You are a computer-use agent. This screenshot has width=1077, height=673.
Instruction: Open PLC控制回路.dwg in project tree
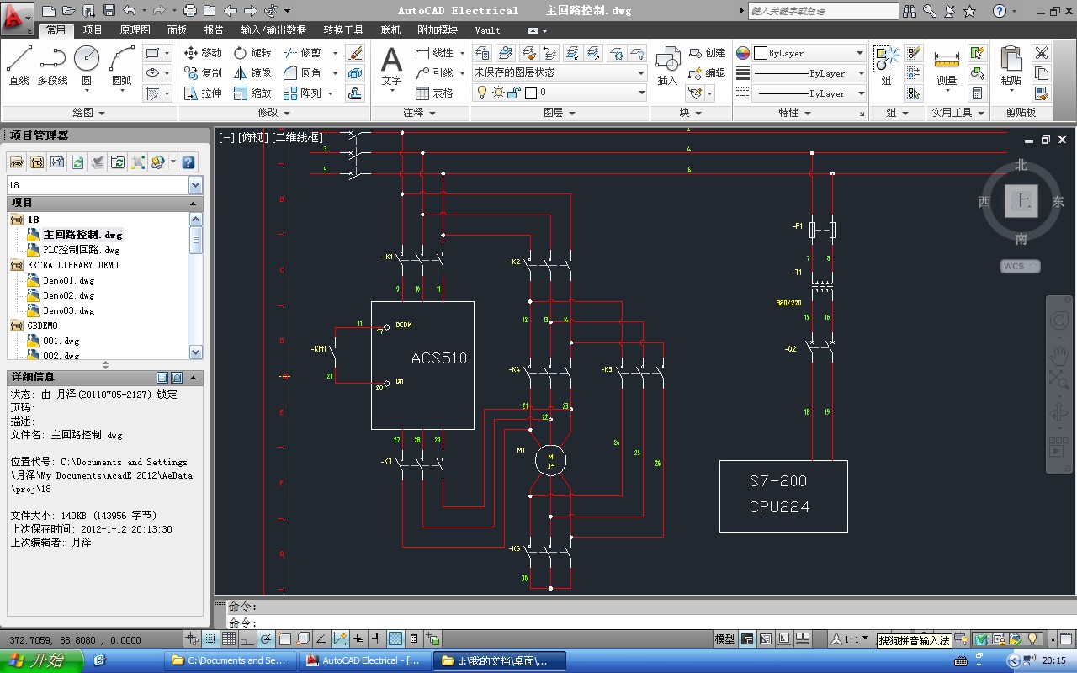click(81, 250)
